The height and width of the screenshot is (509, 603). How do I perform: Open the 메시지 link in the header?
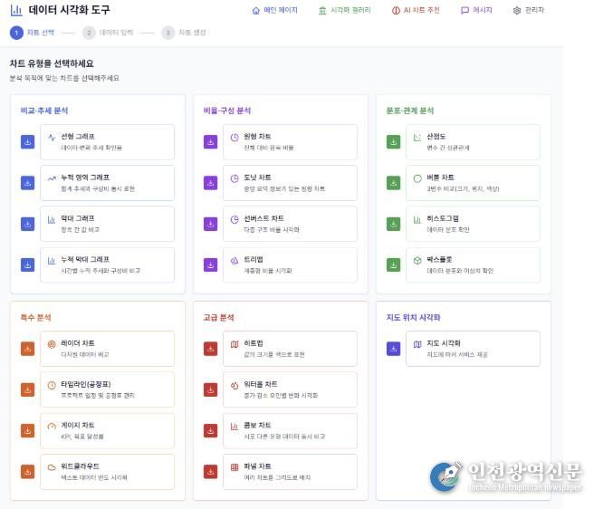pyautogui.click(x=476, y=11)
